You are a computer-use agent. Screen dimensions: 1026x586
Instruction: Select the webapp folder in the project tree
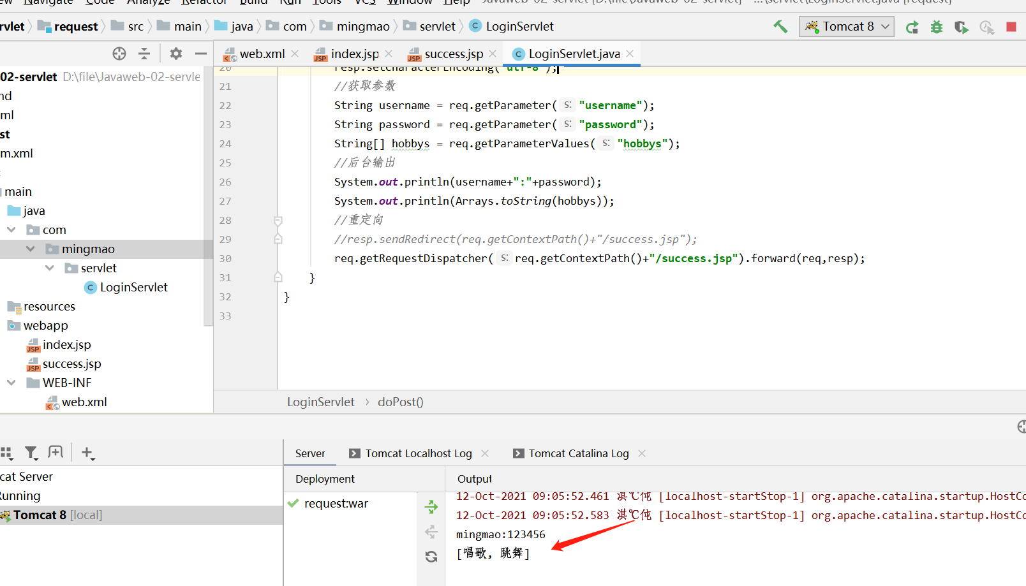[38, 326]
